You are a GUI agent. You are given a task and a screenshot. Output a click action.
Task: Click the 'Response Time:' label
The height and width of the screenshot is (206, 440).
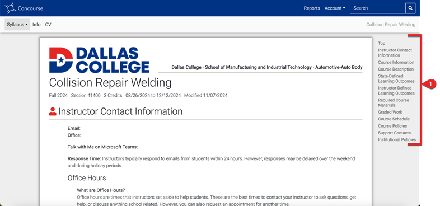point(84,158)
